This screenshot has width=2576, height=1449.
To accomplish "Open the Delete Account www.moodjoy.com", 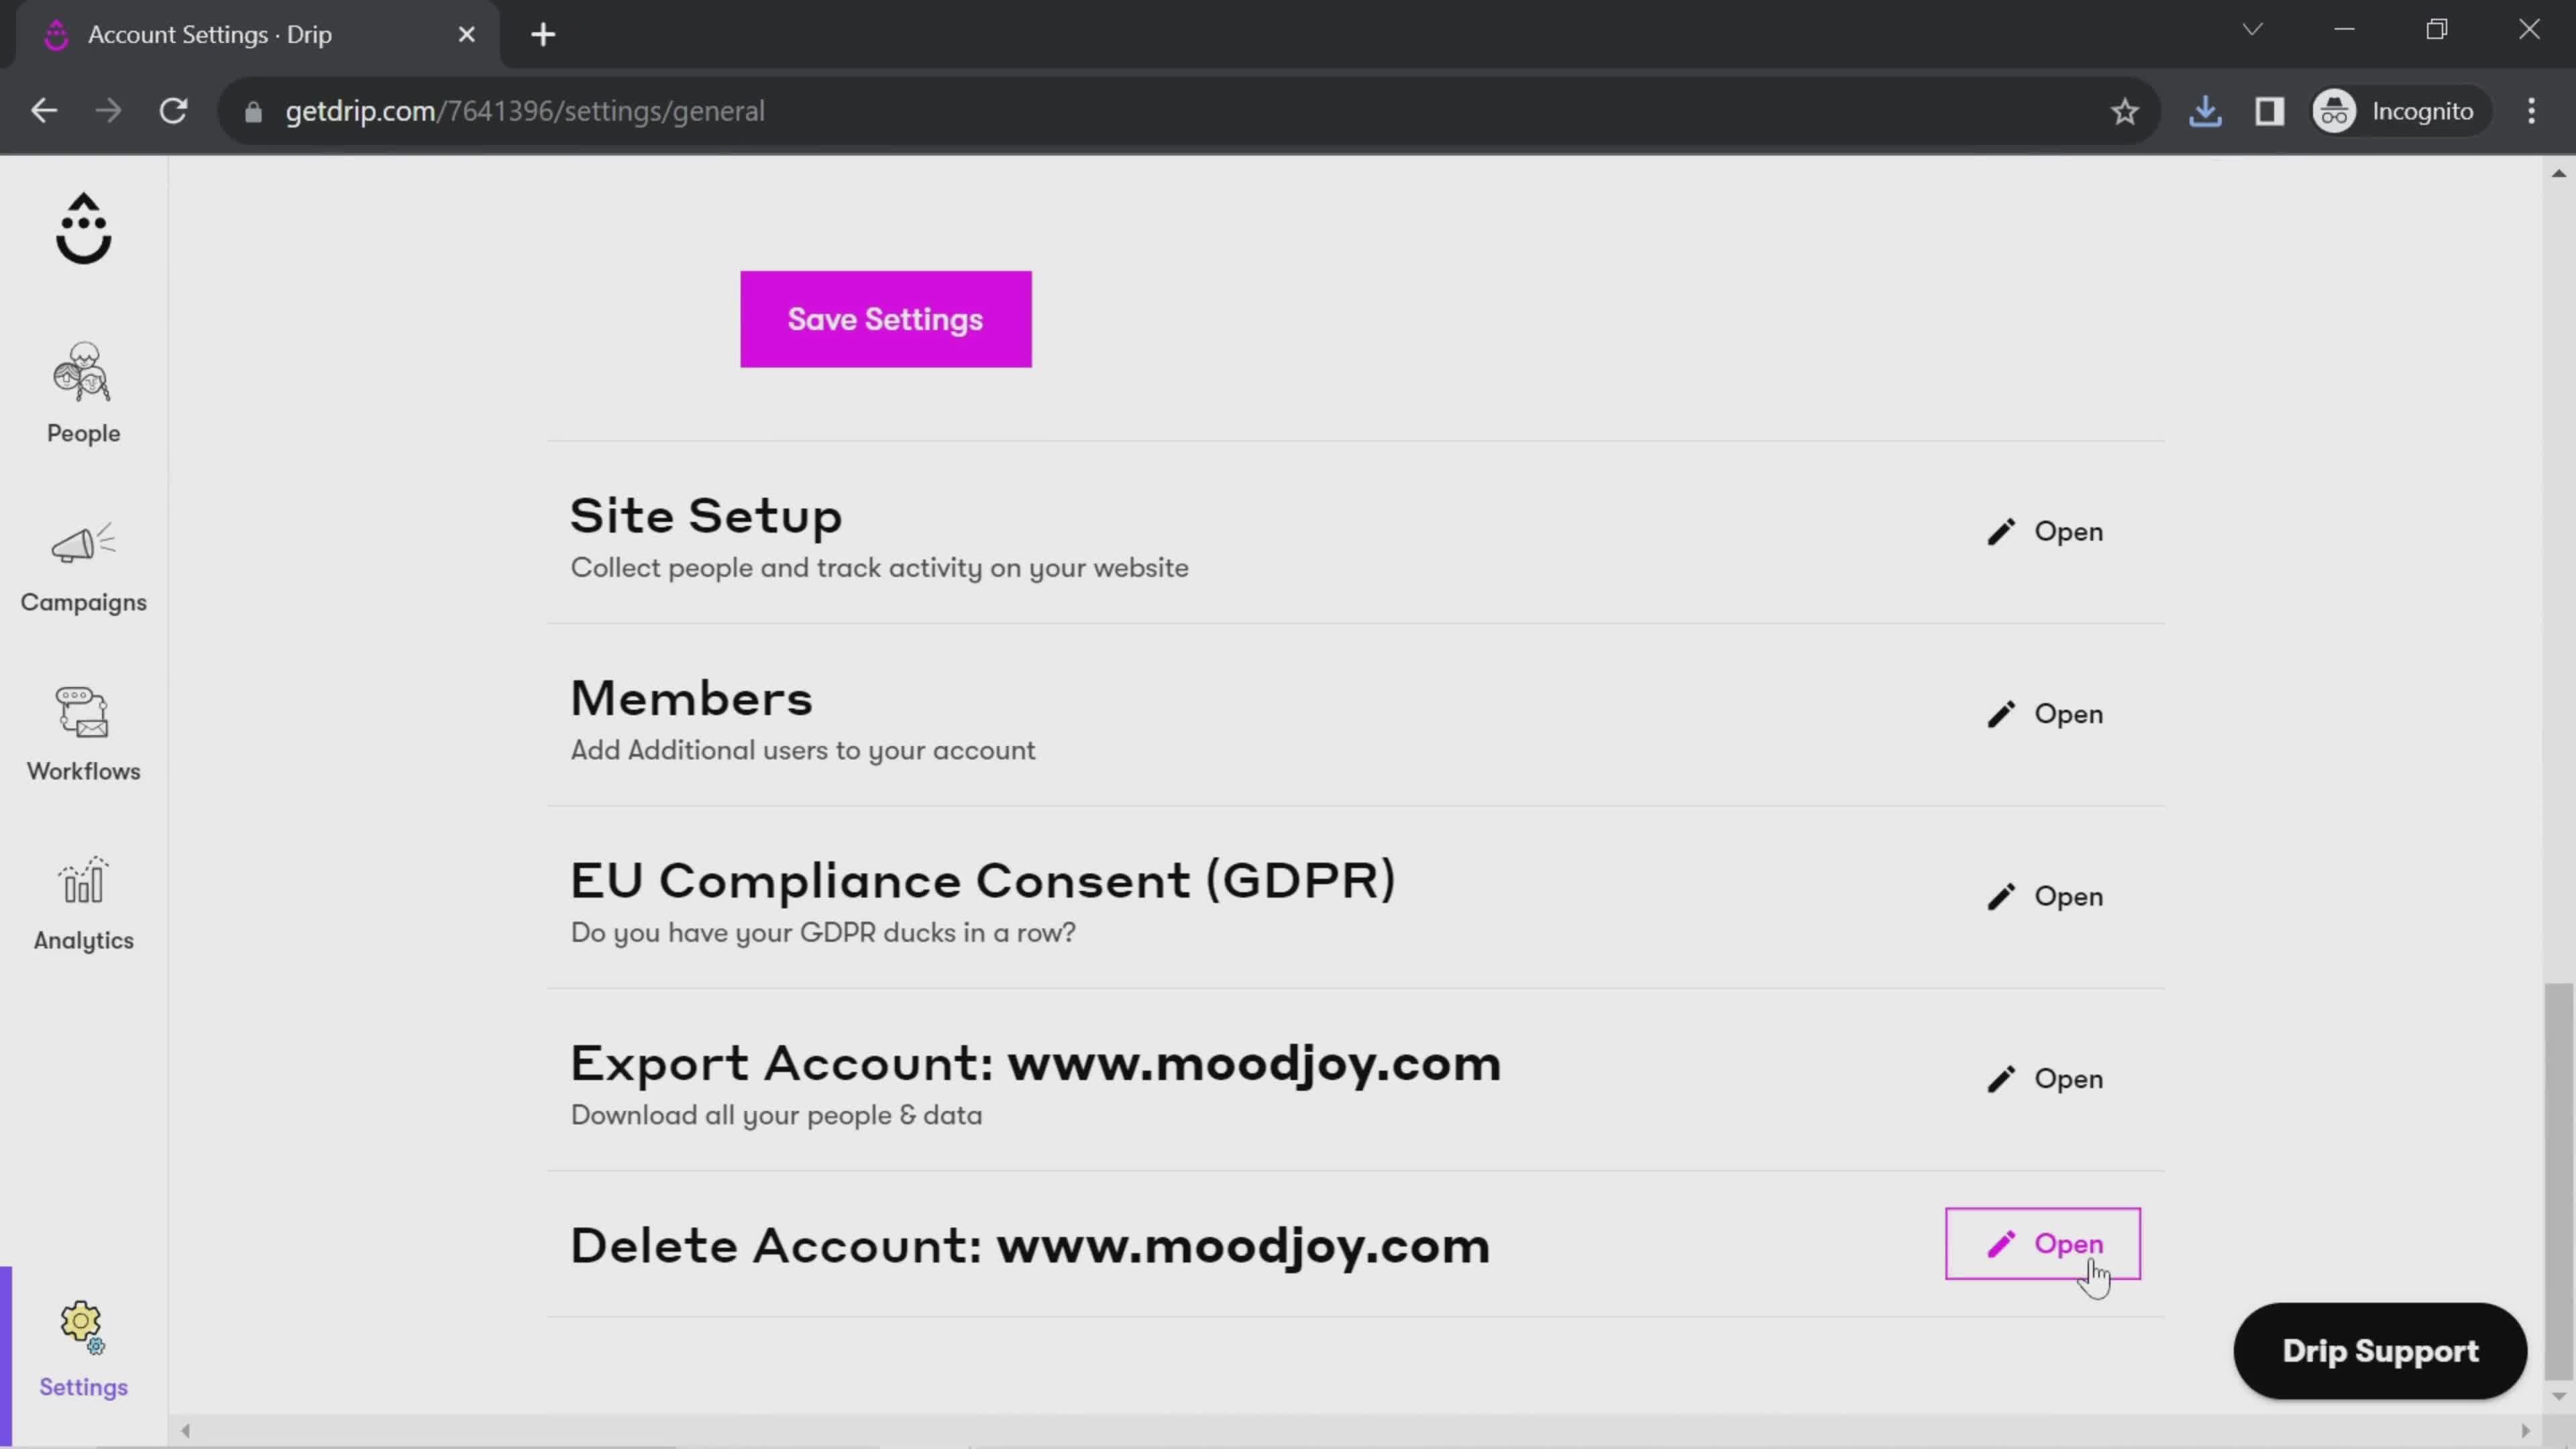I will point(2043,1244).
